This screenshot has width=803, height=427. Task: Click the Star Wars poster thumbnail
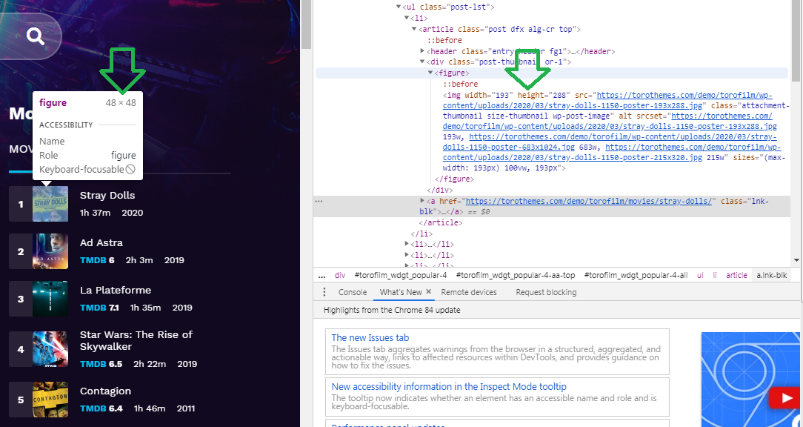[x=50, y=349]
